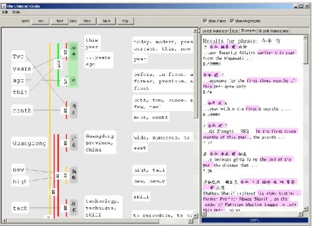Click the Chinese node aligned to 'new' and 'high'
The height and width of the screenshot is (229, 317).
[x=73, y=175]
